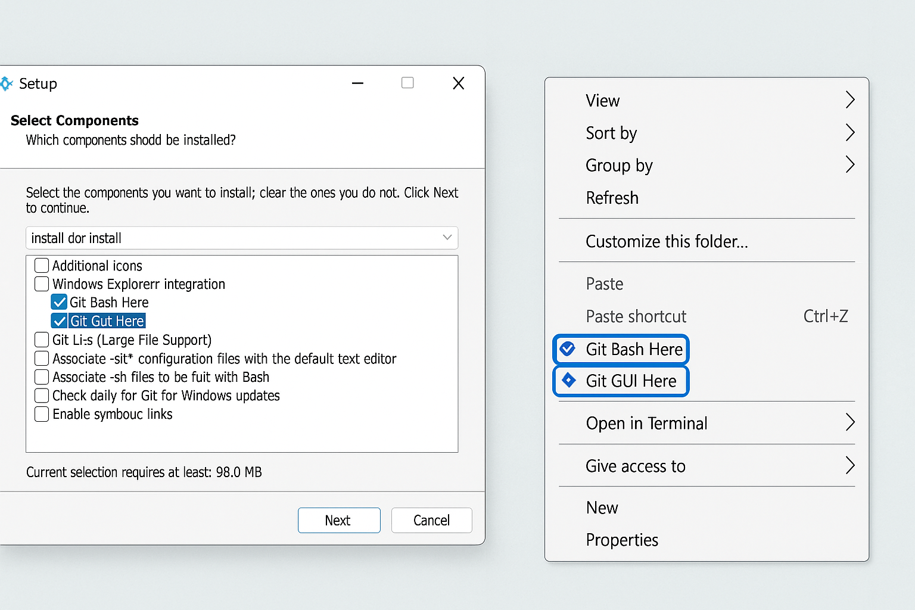Viewport: 915px width, 610px height.
Task: Enable Check daily for Git updates
Action: point(42,395)
